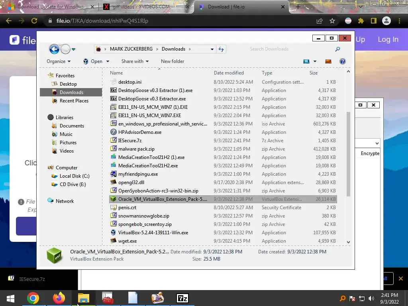Click the Windows Start button

click(x=10, y=298)
